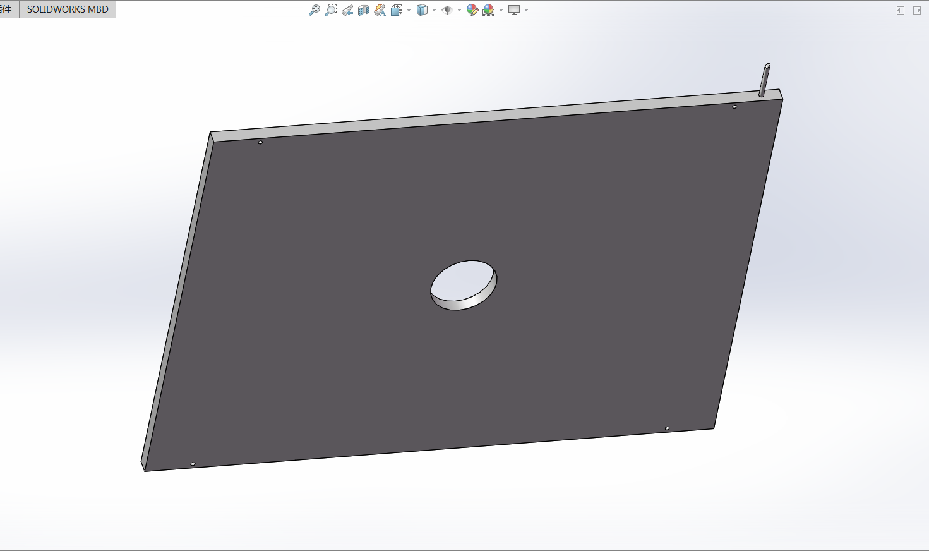Open the Edit Appearance tool
Screen dimensions: 929x551
472,10
